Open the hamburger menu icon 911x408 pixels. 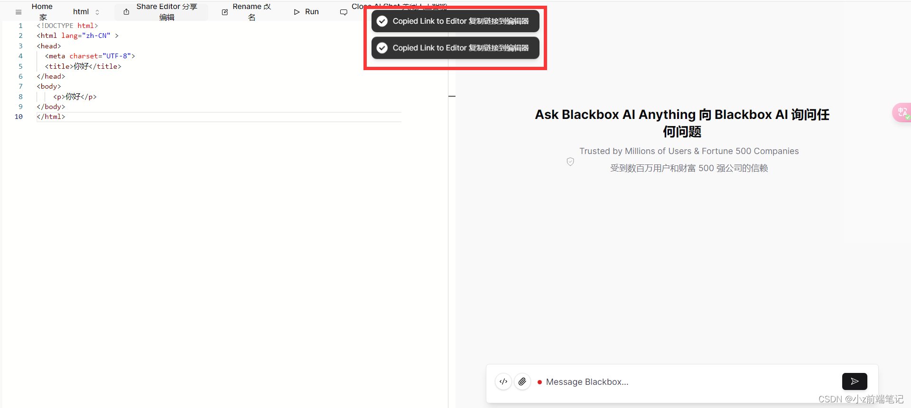click(x=19, y=12)
